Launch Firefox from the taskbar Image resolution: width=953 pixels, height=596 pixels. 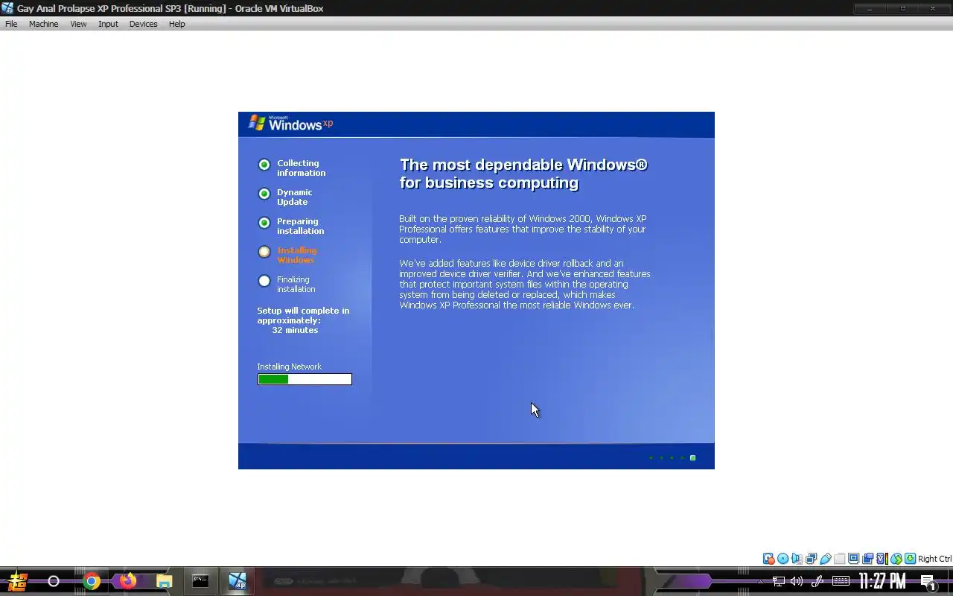click(x=128, y=581)
